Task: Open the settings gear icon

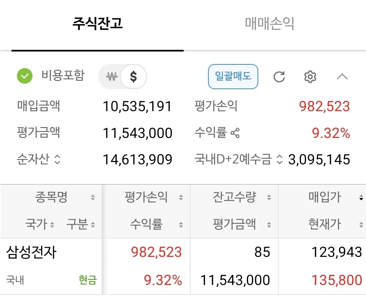Action: 310,77
